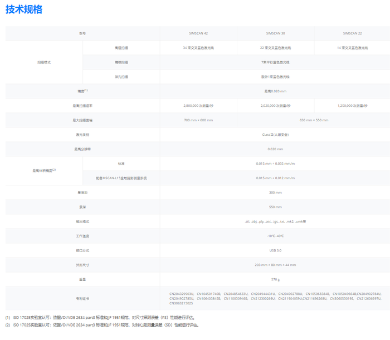Click the 0.020 mm resolution value
Image resolution: width=390 pixels, height=340 pixels.
(x=275, y=149)
